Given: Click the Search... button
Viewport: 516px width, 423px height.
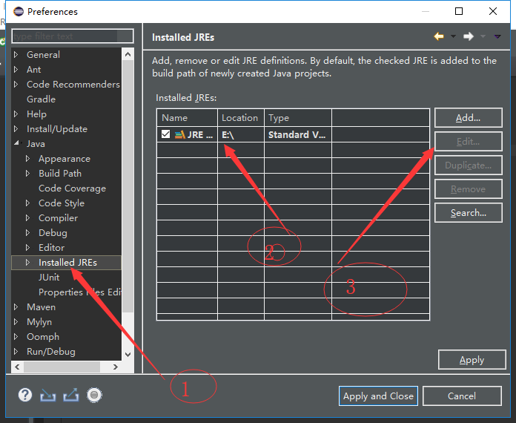Looking at the screenshot, I should pyautogui.click(x=469, y=212).
